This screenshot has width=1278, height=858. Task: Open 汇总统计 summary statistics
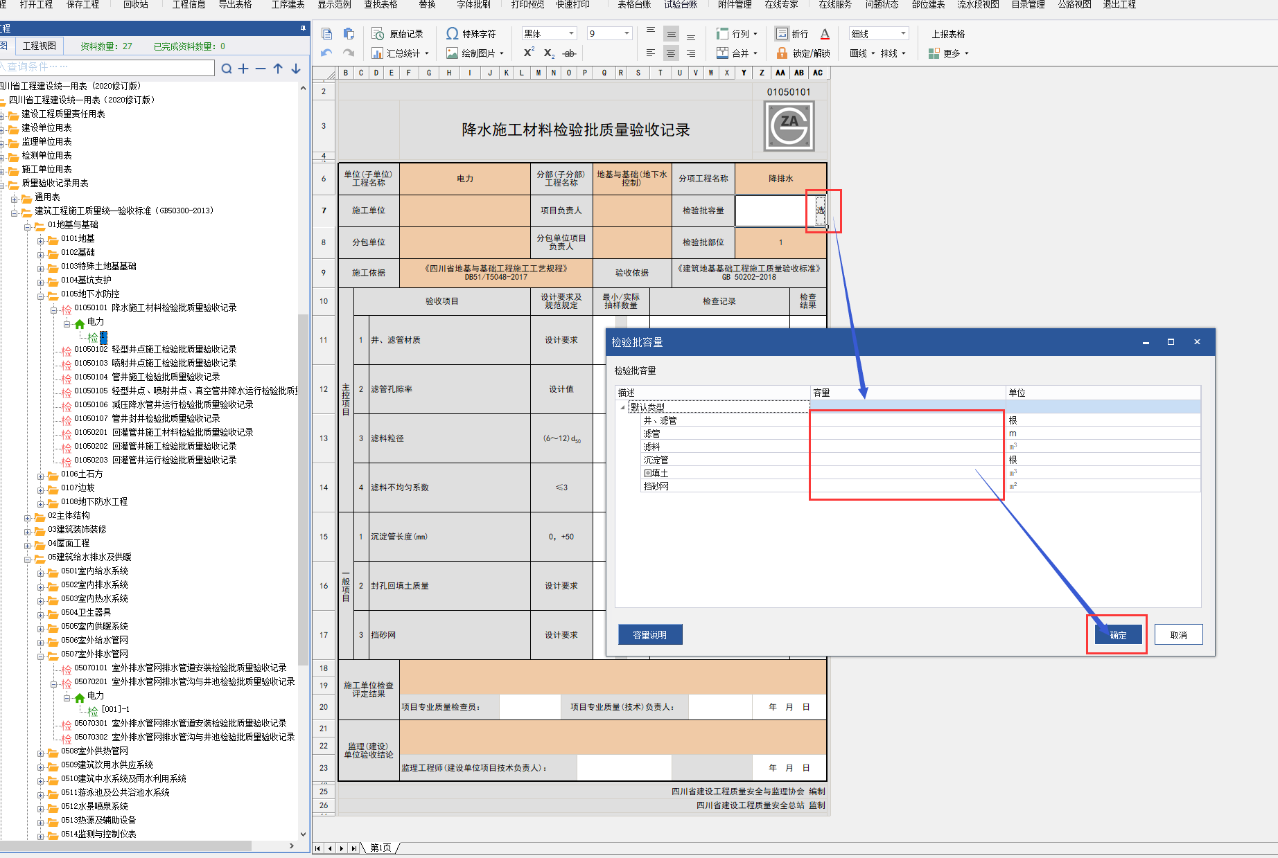point(400,53)
